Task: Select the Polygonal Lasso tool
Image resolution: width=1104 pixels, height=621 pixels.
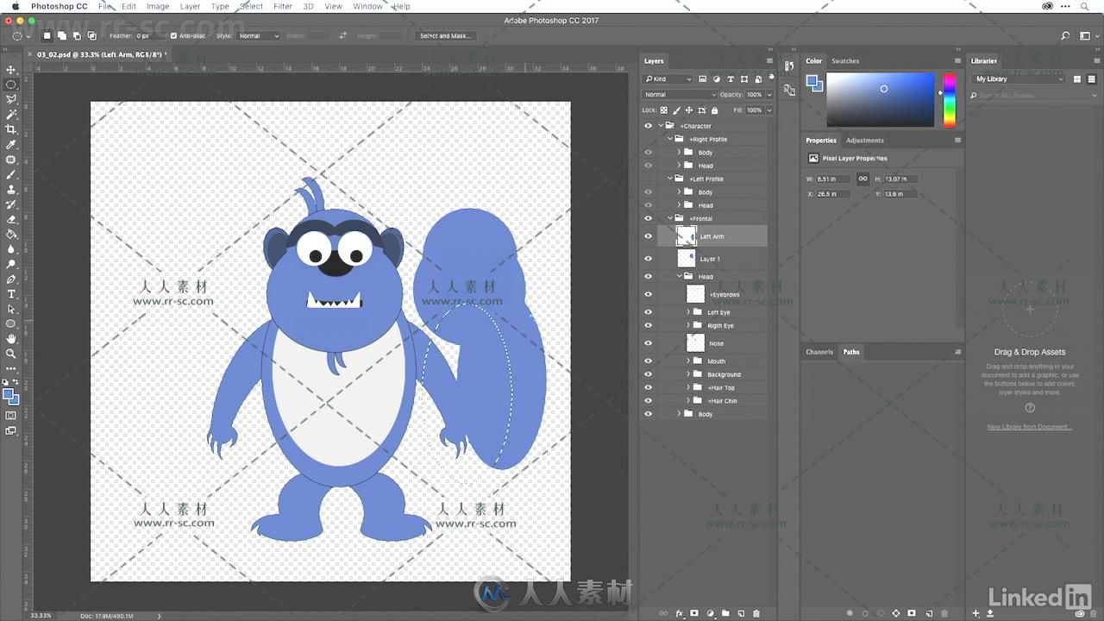Action: click(11, 99)
